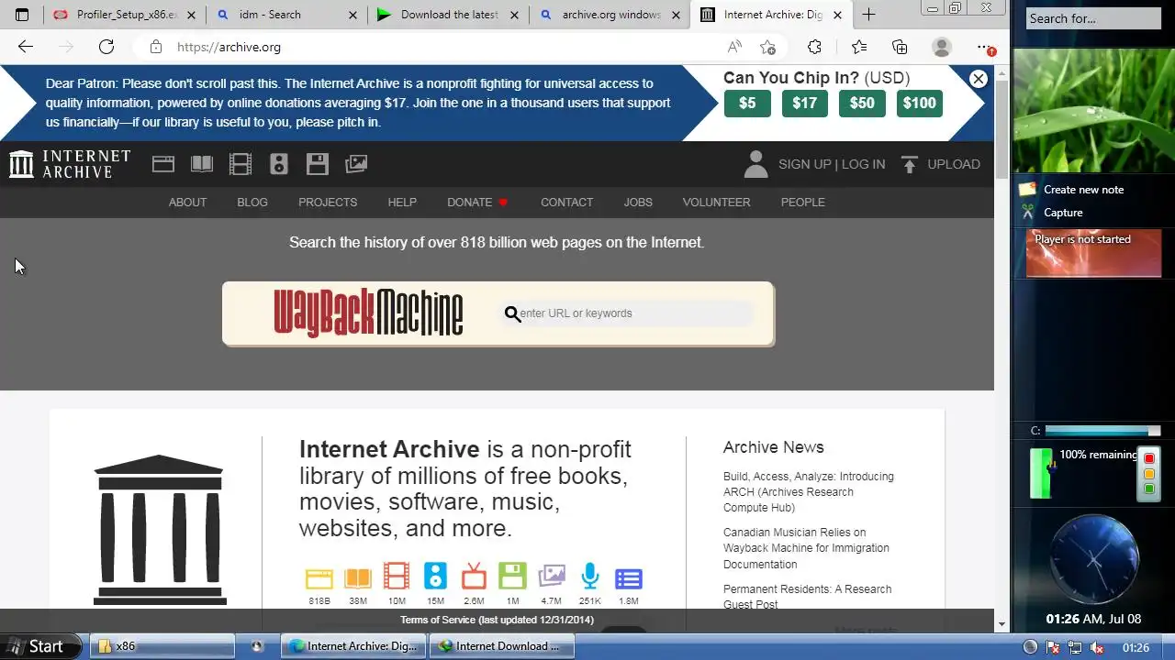Donate $100 button
This screenshot has height=660, width=1175.
(920, 103)
